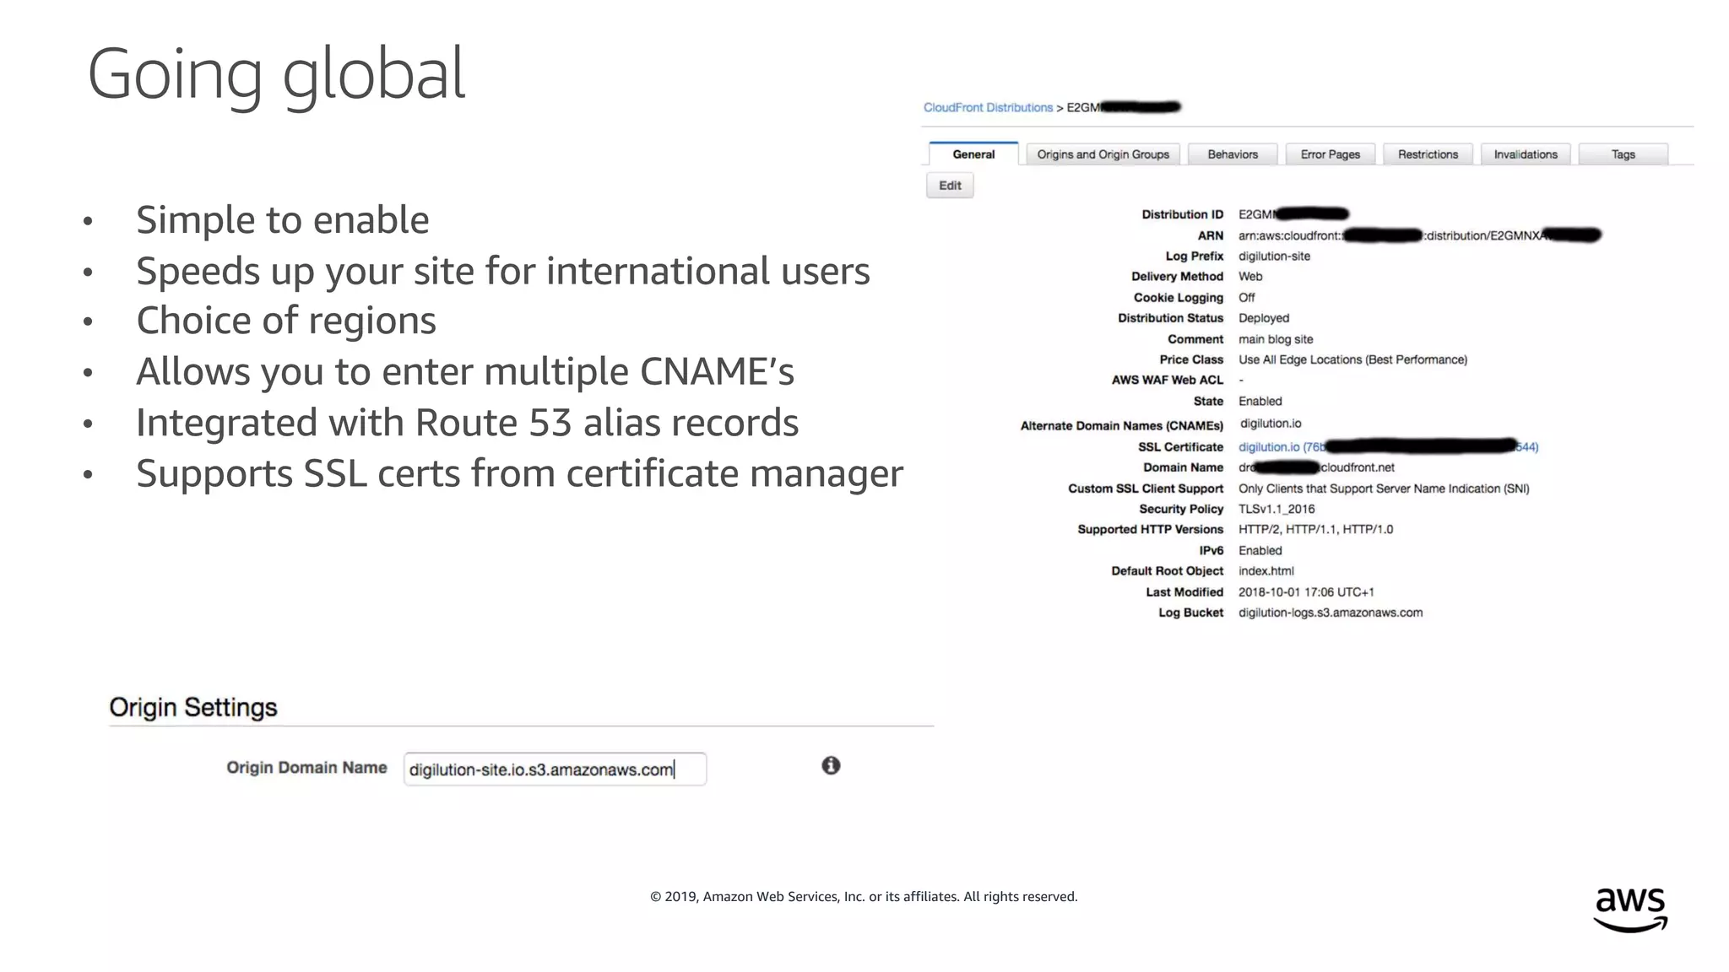Click the Origin Settings heading

pyautogui.click(x=193, y=707)
